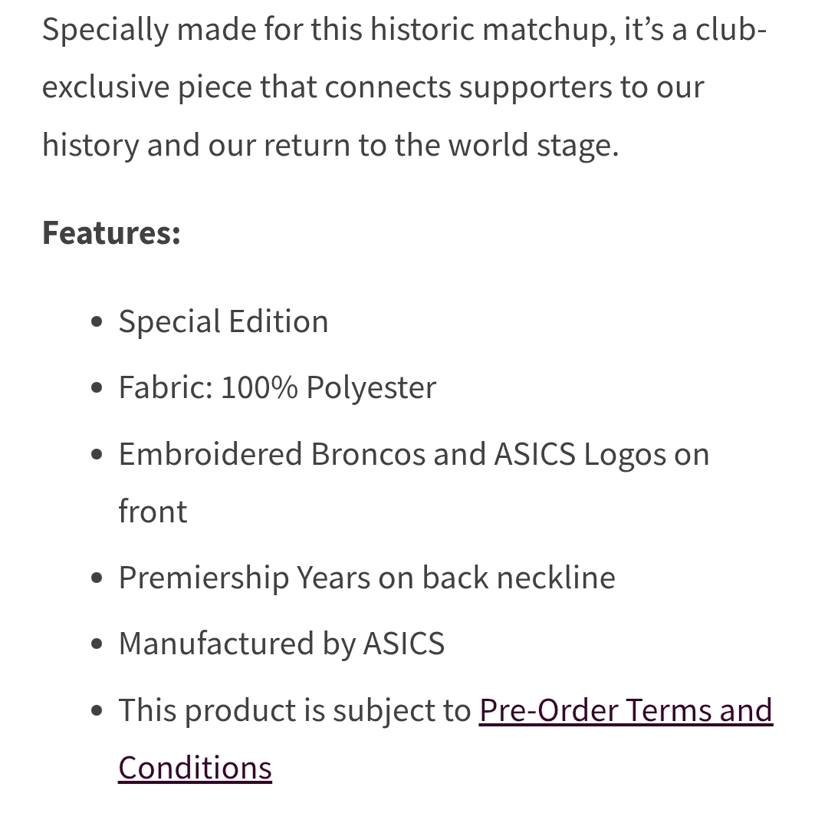828x833 pixels.
Task: Click the bullet point beside Fabric
Action: coord(97,388)
